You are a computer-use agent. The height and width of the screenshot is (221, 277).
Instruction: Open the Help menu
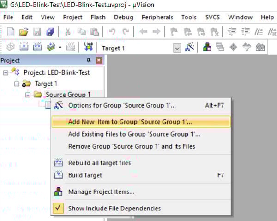point(267,17)
